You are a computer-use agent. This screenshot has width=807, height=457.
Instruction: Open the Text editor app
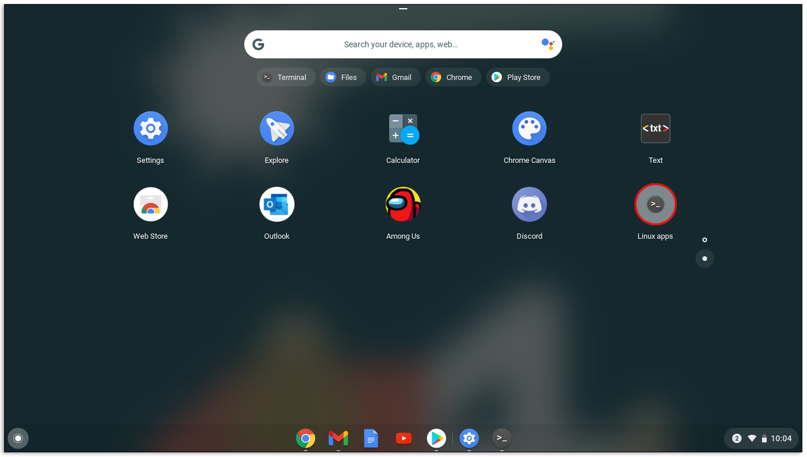[656, 128]
